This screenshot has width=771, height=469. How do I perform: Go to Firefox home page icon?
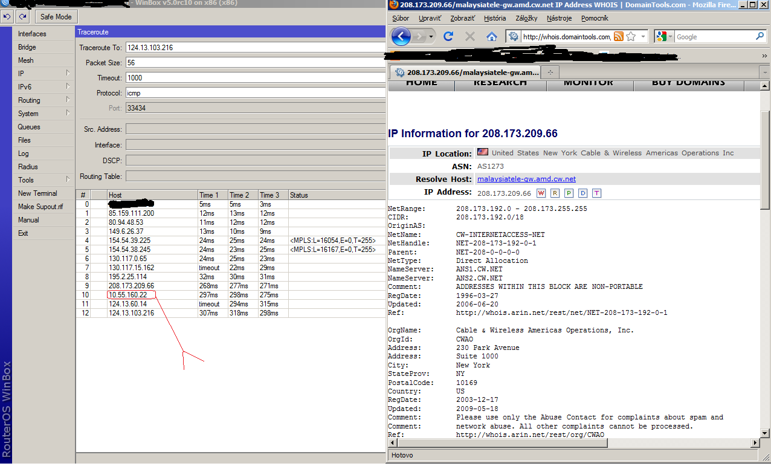point(492,36)
